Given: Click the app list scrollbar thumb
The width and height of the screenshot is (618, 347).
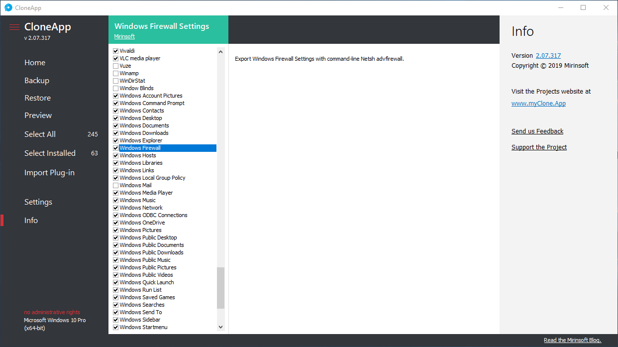Looking at the screenshot, I should (221, 288).
